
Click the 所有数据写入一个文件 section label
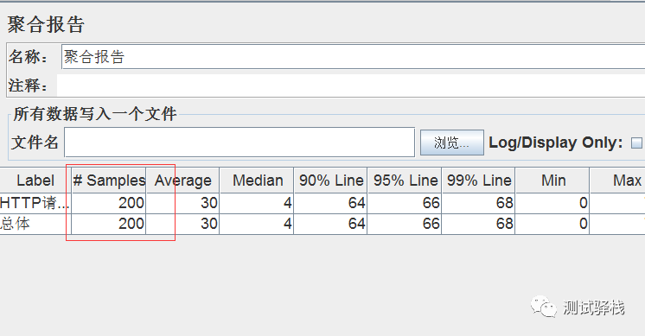[x=95, y=114]
